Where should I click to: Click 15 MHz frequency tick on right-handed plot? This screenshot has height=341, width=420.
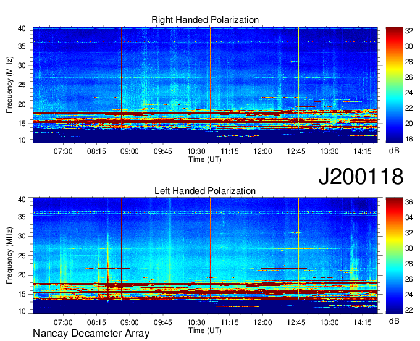click(22, 124)
